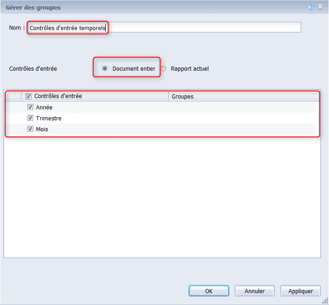Select the Rapport actuel radio button
The image size is (329, 305).
pyautogui.click(x=163, y=68)
